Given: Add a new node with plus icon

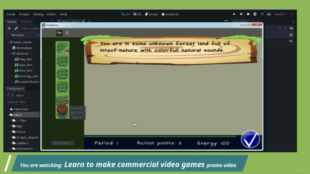Looking at the screenshot, I should (9, 29).
